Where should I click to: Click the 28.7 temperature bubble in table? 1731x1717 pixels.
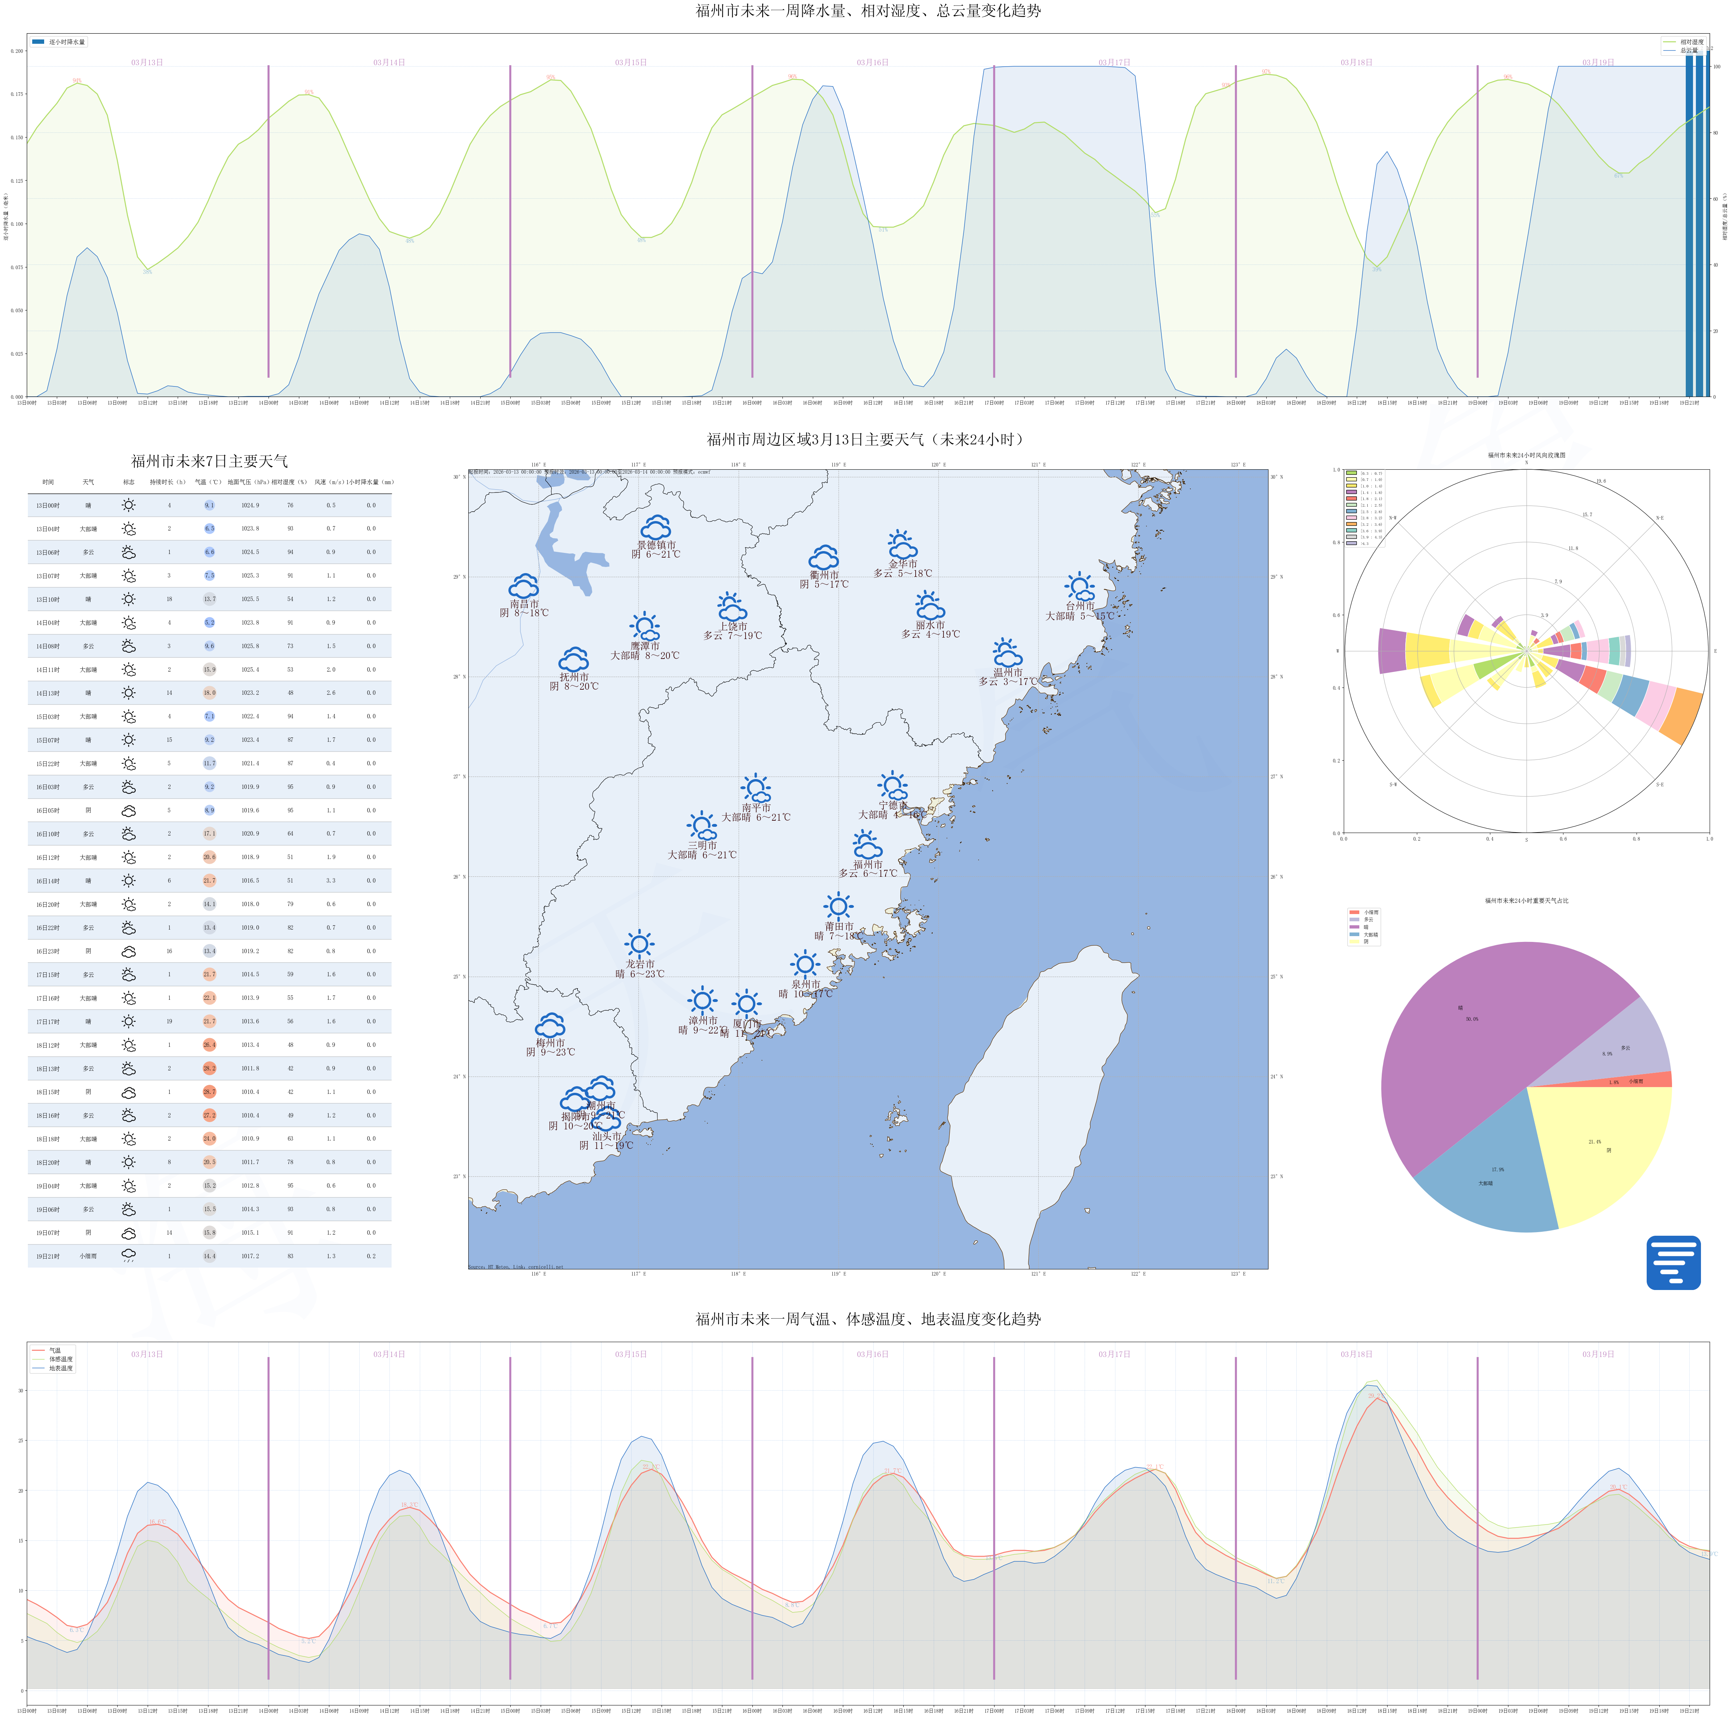209,1092
